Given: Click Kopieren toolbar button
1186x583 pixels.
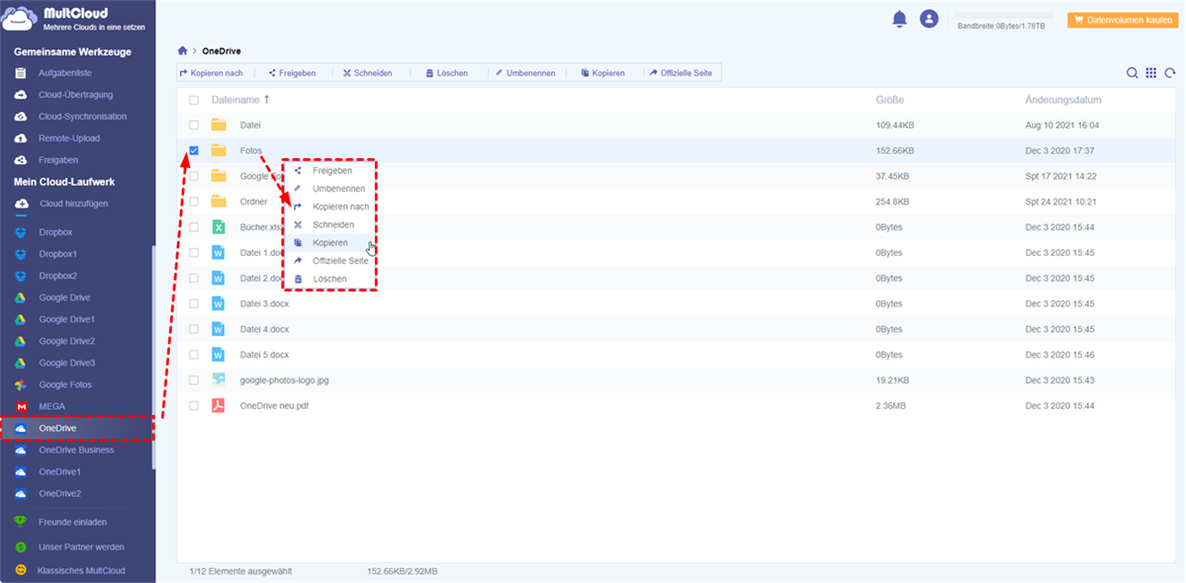Looking at the screenshot, I should [602, 73].
